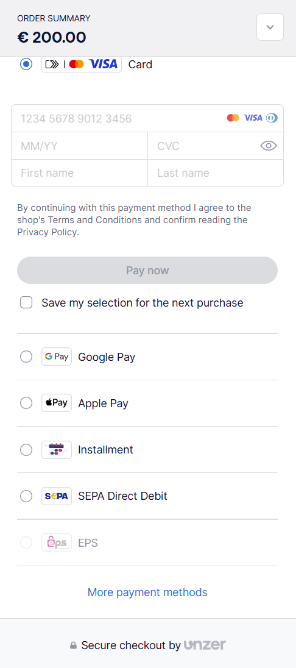Click the padlock icon beside Secure checkout

(73, 645)
